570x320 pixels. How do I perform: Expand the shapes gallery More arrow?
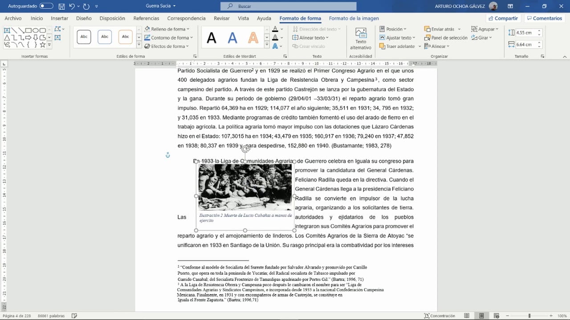(49, 45)
